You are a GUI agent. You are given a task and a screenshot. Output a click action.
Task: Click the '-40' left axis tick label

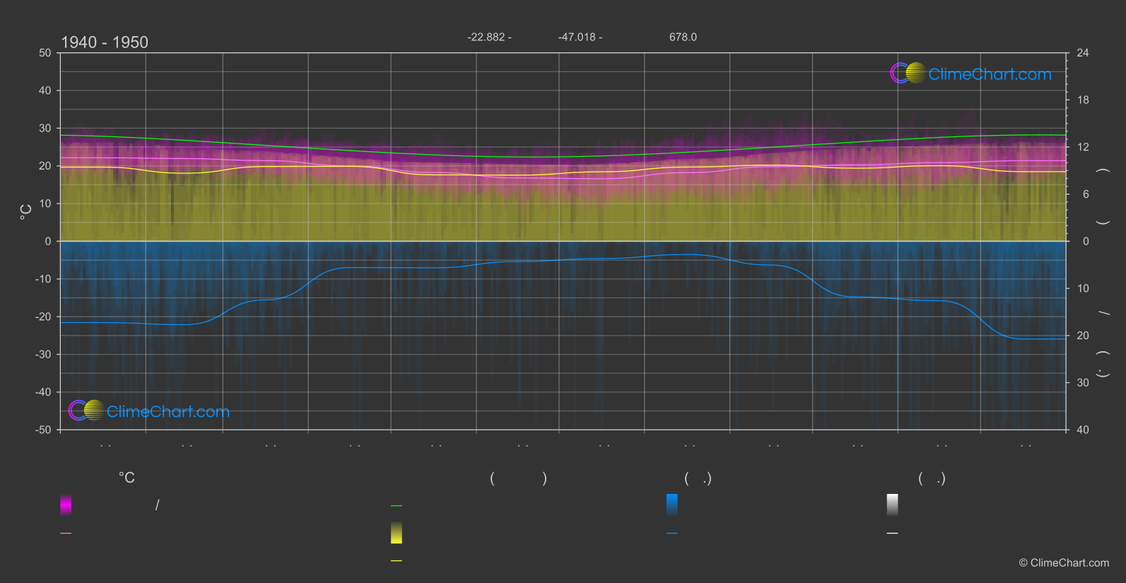tap(43, 392)
